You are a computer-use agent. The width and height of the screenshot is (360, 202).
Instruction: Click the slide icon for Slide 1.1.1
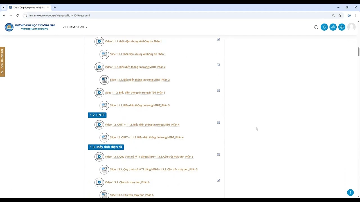click(x=104, y=54)
